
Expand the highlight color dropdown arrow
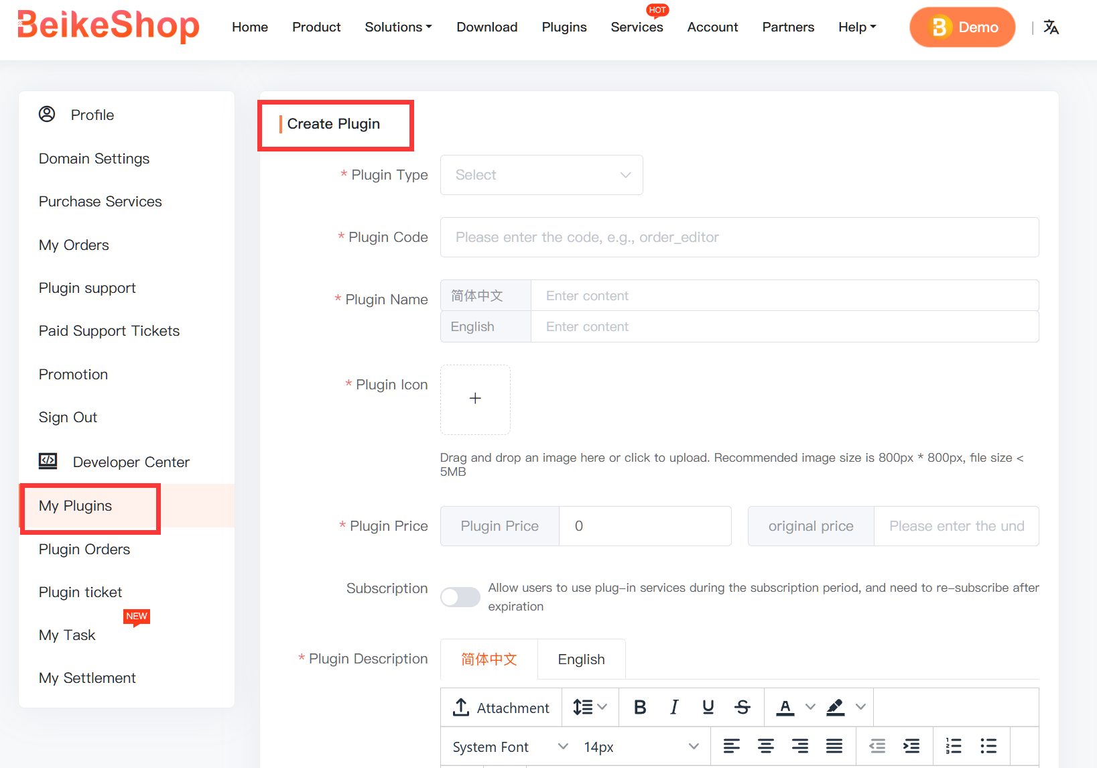[860, 708]
